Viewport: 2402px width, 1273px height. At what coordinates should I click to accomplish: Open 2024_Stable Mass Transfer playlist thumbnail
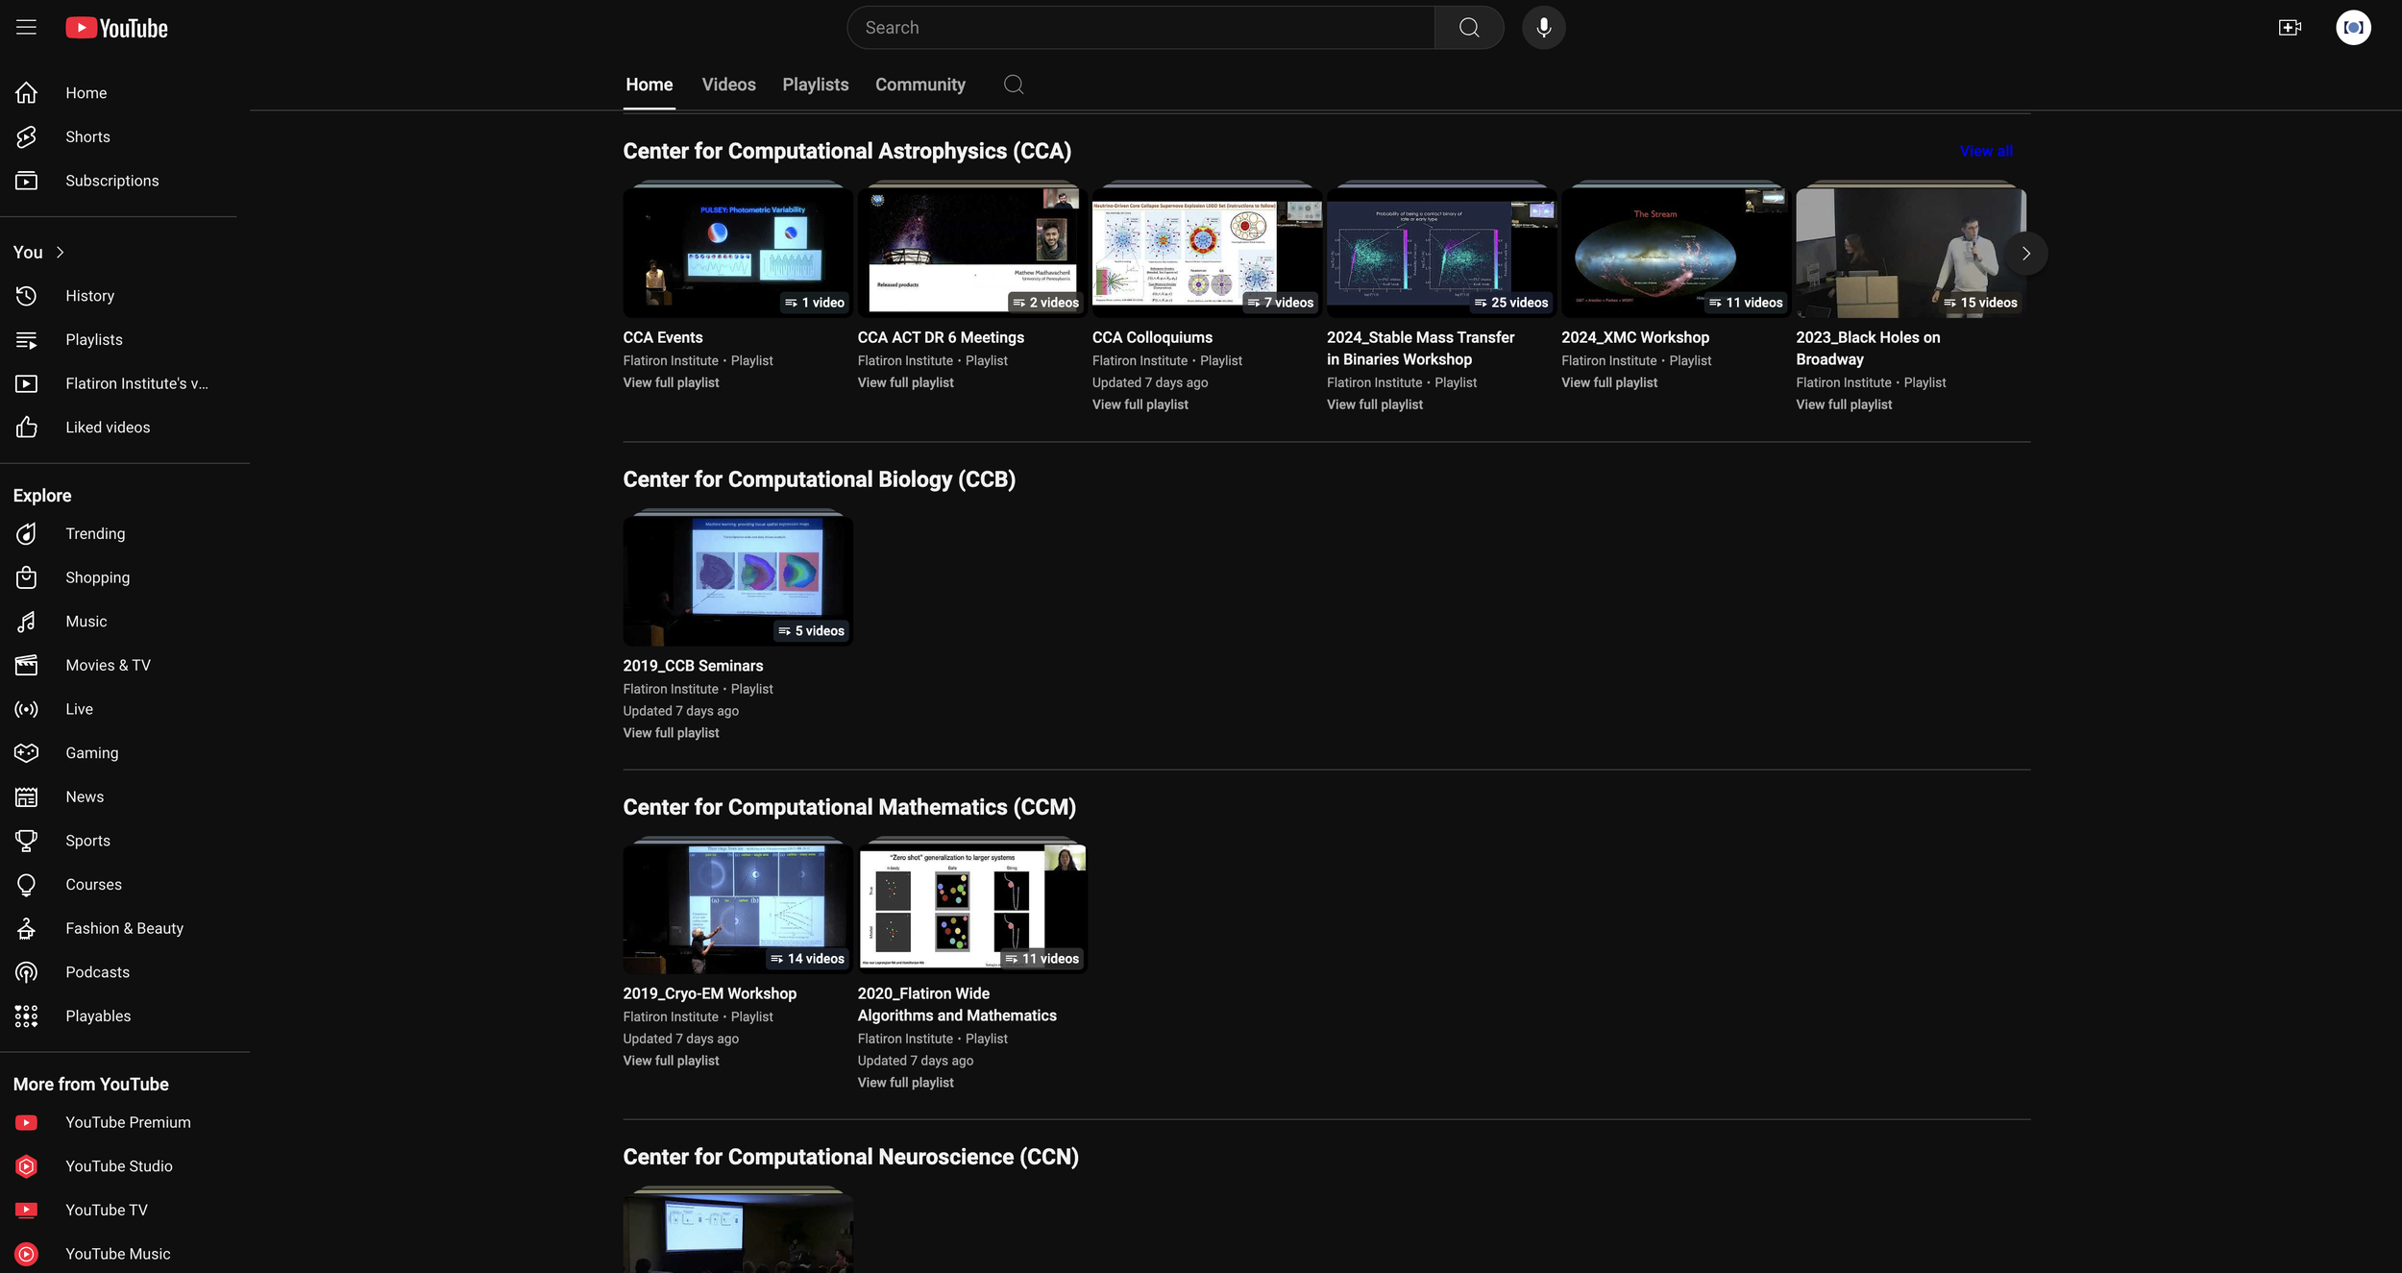tap(1441, 252)
